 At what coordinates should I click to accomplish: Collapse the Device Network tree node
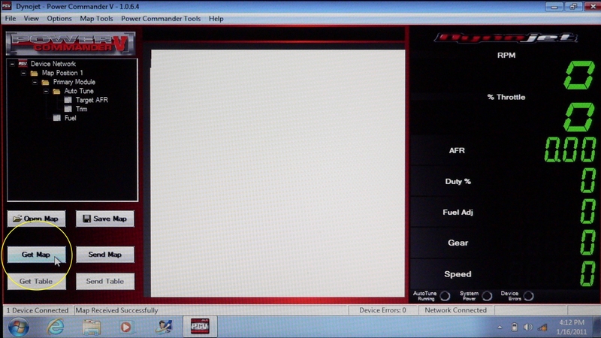coord(13,64)
